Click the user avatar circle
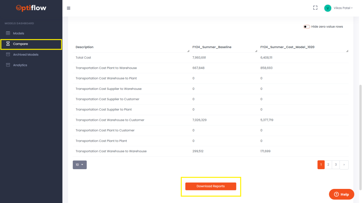Screen dimensions: 362x203 click(328, 8)
